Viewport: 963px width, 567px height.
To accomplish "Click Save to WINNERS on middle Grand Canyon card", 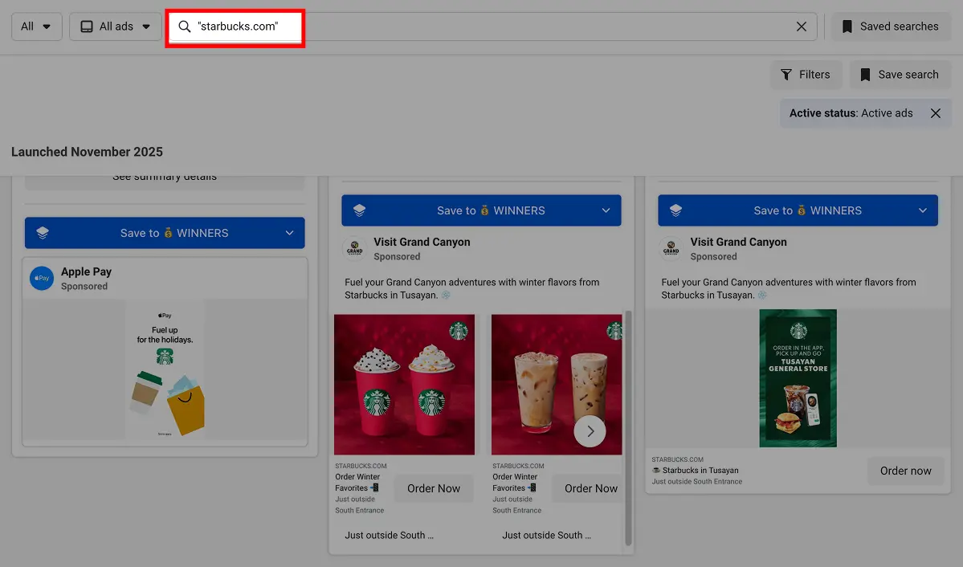I will (x=481, y=210).
